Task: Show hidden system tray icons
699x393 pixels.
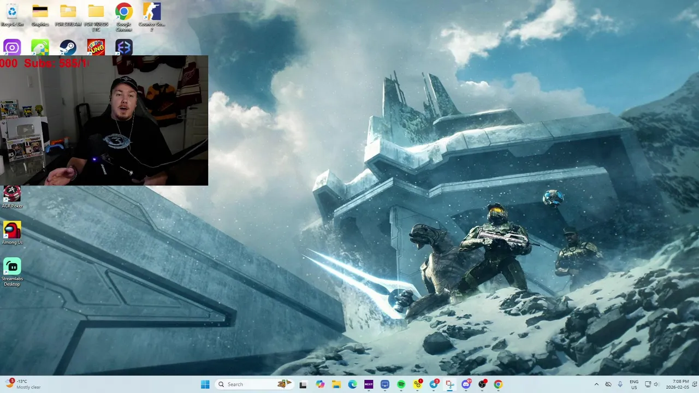Action: pyautogui.click(x=596, y=384)
